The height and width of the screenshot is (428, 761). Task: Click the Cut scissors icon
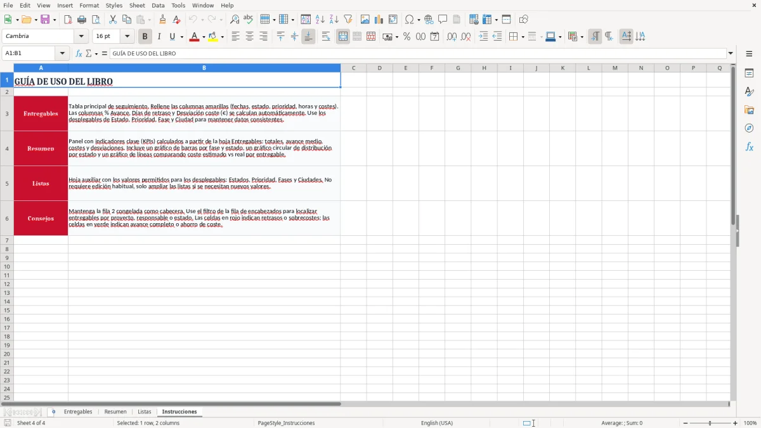113,20
